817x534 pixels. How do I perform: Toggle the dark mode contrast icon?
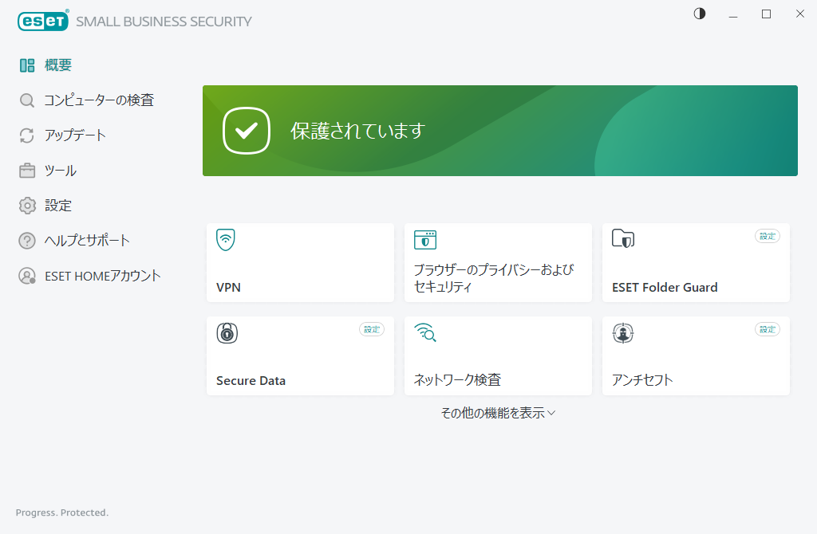pyautogui.click(x=699, y=14)
